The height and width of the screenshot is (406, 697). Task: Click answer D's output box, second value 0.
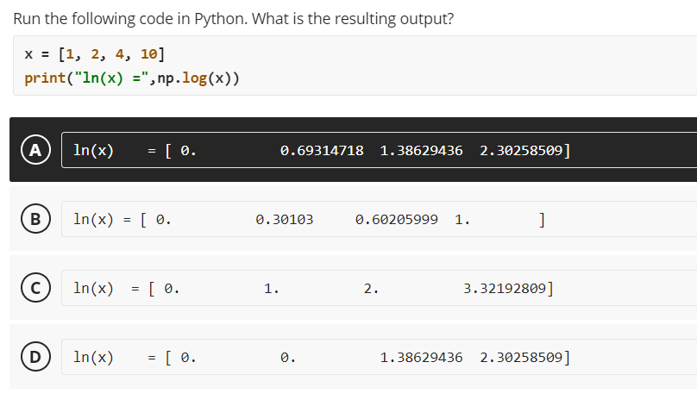point(287,357)
